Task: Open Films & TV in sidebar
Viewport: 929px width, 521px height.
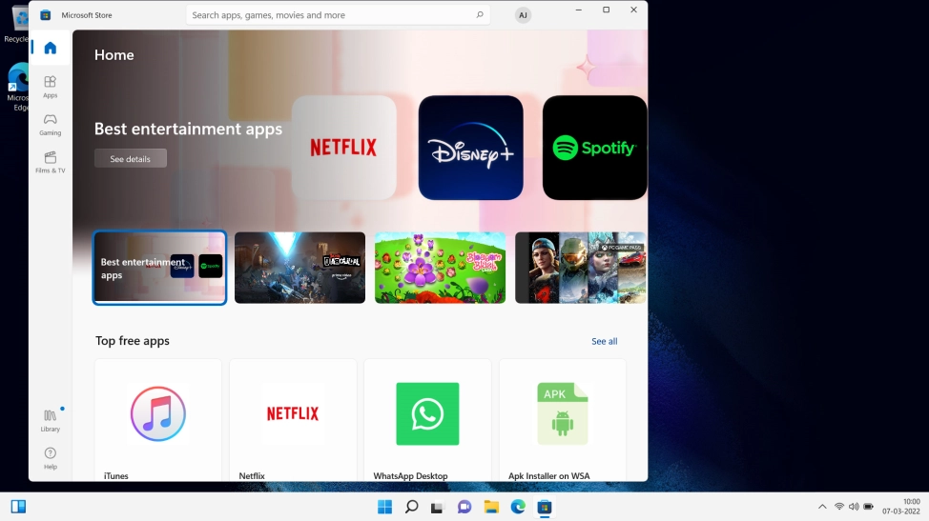Action: 50,162
